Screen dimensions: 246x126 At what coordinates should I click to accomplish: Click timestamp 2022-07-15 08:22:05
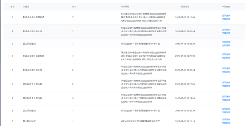click(x=185, y=84)
